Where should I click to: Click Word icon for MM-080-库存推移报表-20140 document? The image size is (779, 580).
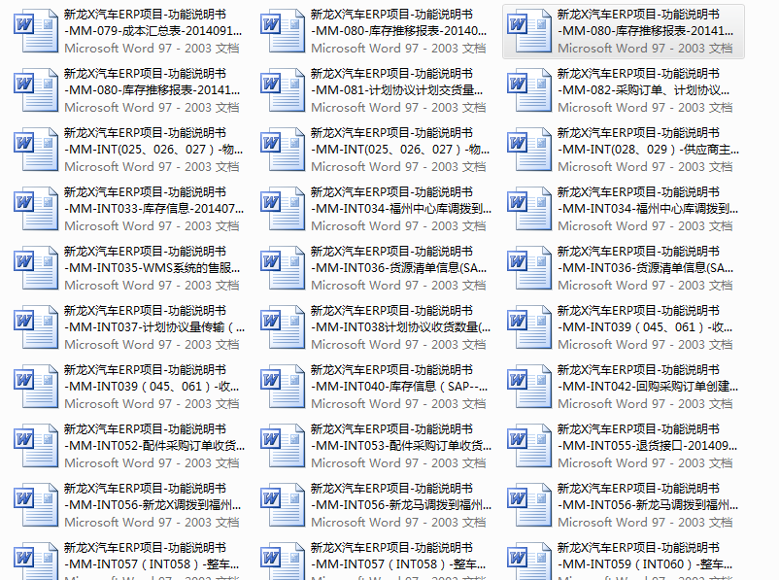(x=283, y=31)
